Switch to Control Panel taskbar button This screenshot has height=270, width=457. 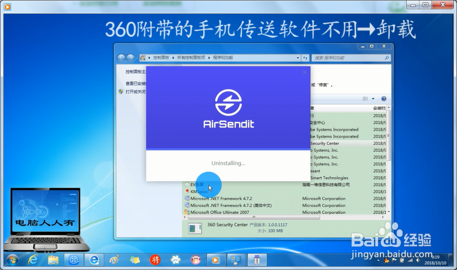click(236, 260)
